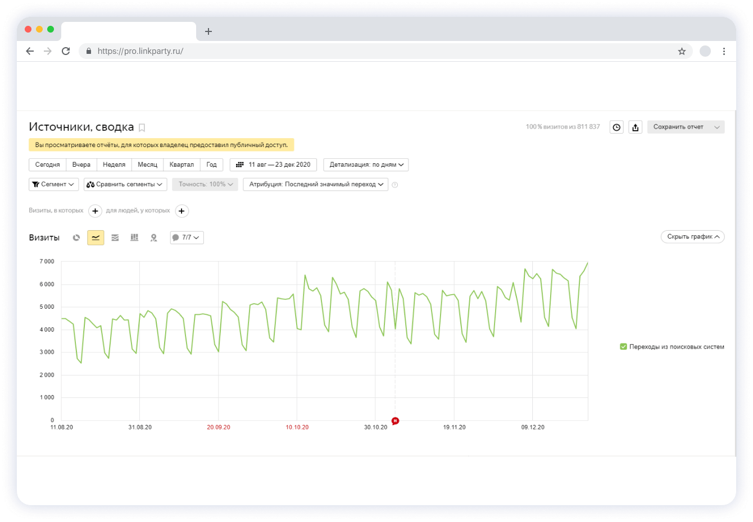
Task: Switch to the line chart view
Action: pyautogui.click(x=96, y=237)
